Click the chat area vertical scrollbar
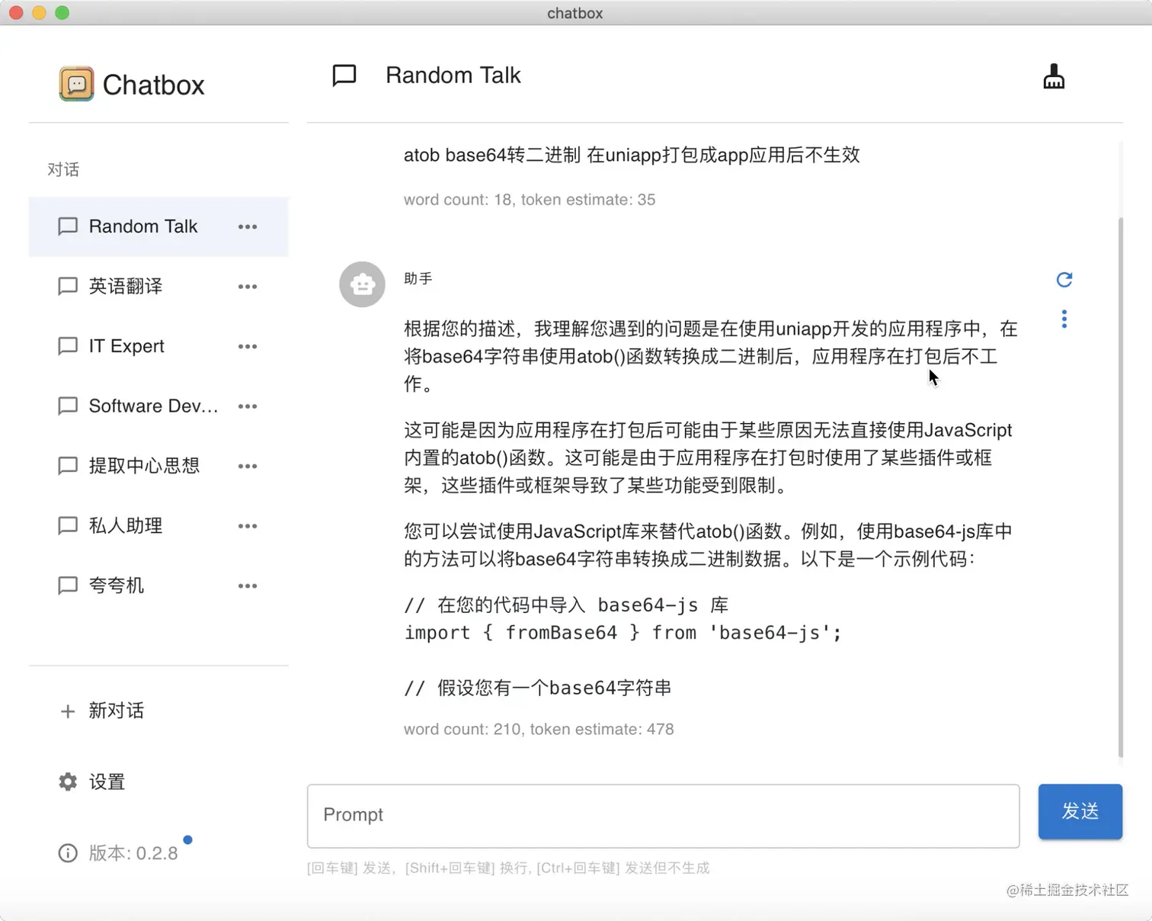 (1120, 488)
